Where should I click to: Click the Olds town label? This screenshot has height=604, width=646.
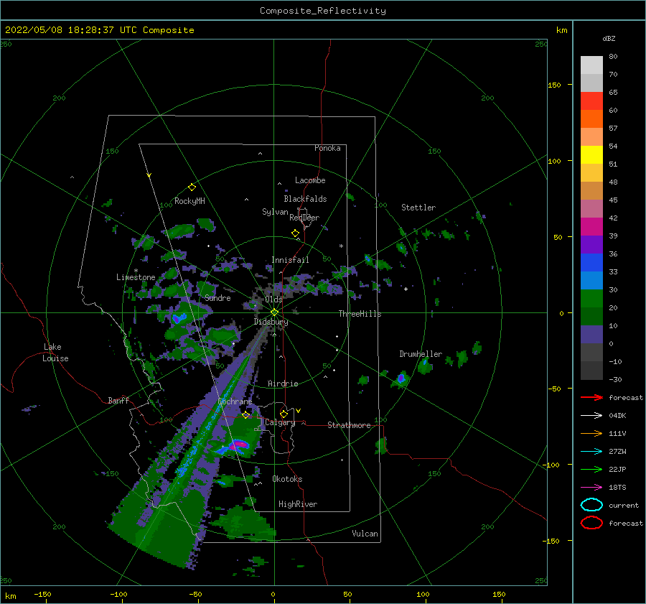(273, 299)
